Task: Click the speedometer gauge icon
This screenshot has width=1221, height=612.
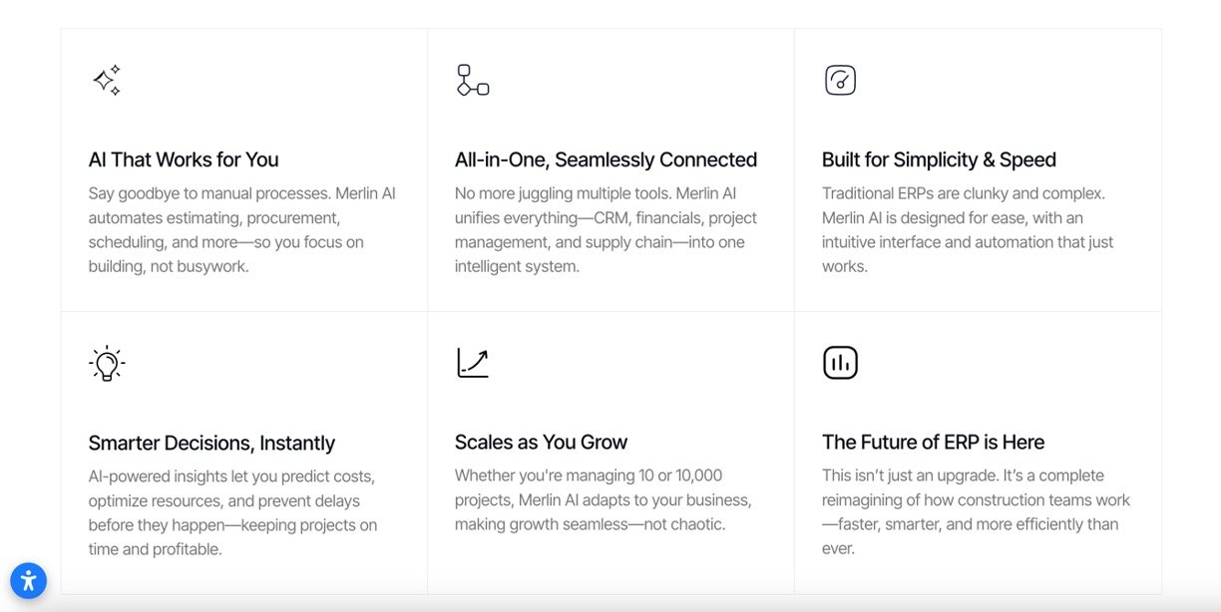Action: (840, 80)
